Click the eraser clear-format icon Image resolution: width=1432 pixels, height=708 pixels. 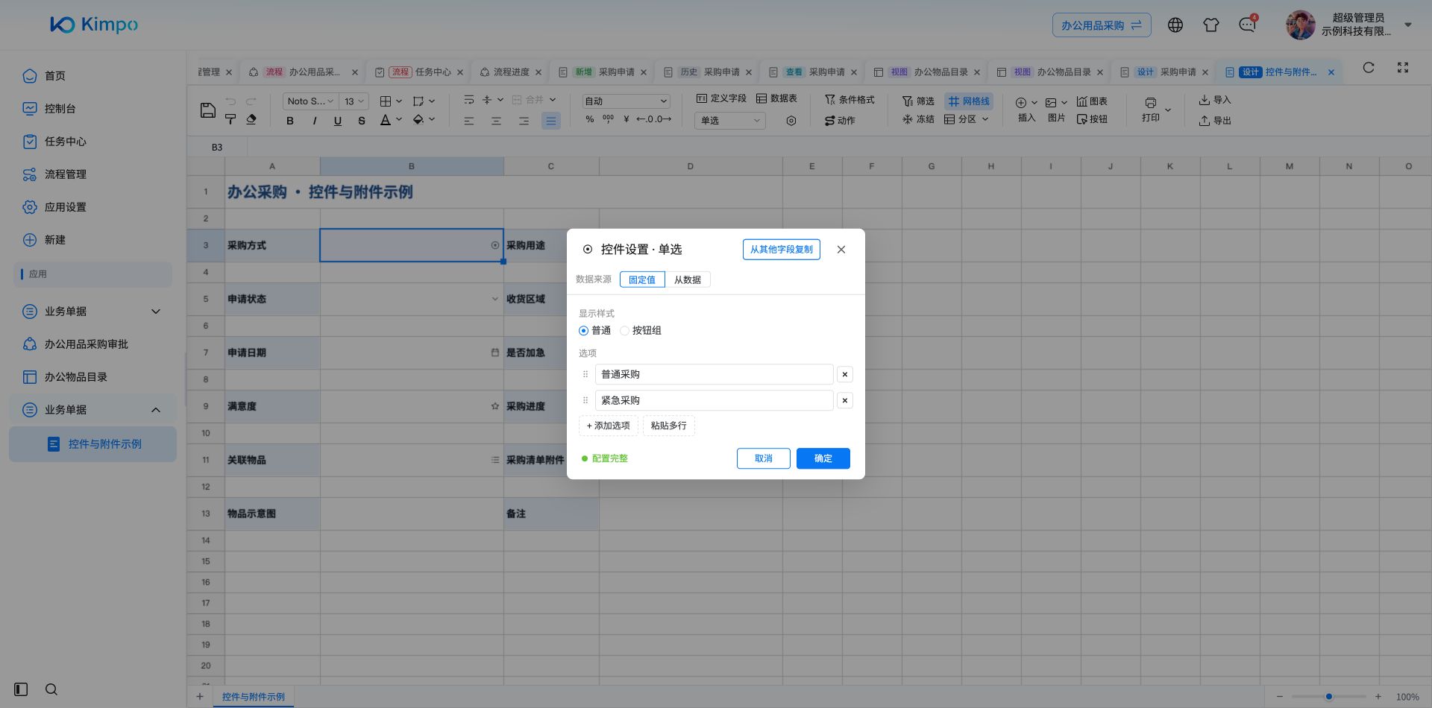tap(251, 119)
